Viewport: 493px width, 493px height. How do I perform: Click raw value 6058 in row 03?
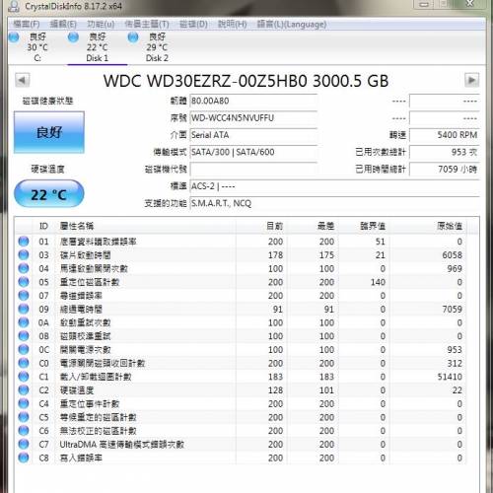click(x=452, y=255)
